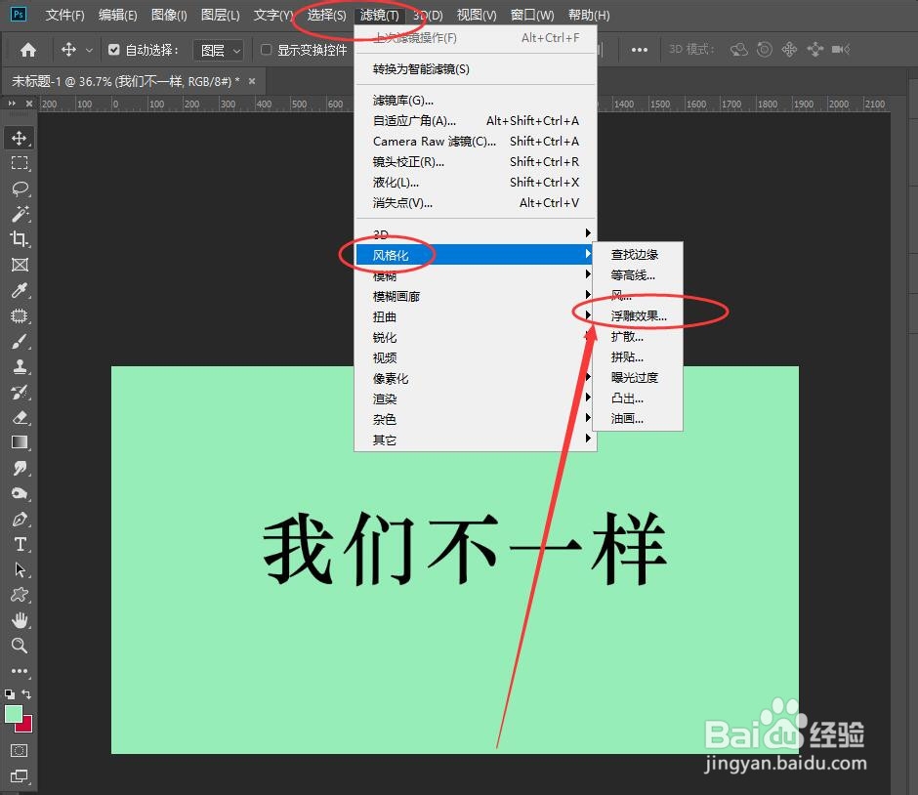Screen dimensions: 918x795
Task: Open the 窗口 menu
Action: click(529, 15)
